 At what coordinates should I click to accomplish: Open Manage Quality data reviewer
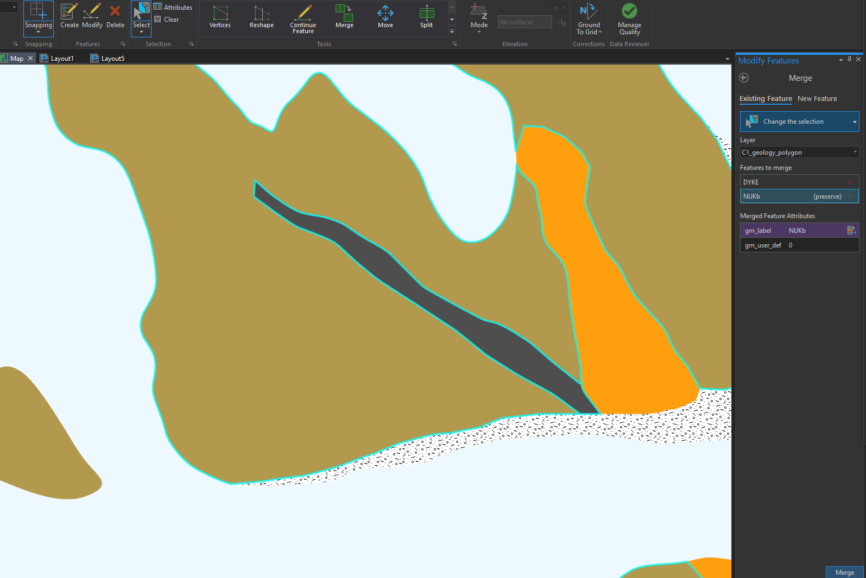click(629, 19)
